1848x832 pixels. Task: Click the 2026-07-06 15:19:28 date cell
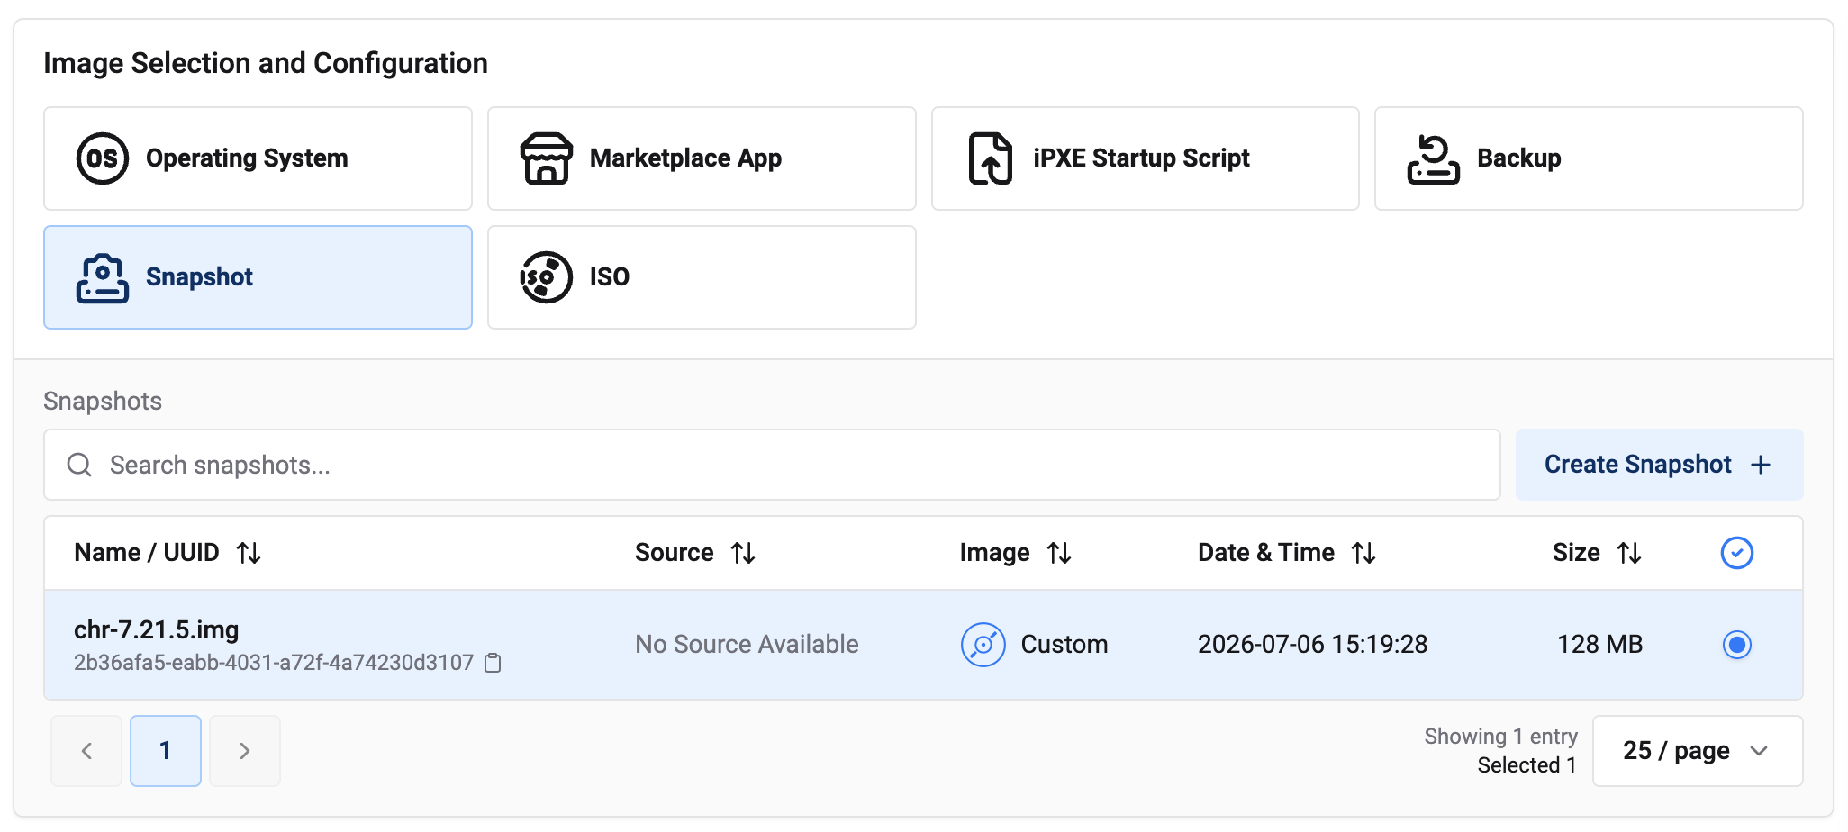(x=1313, y=645)
